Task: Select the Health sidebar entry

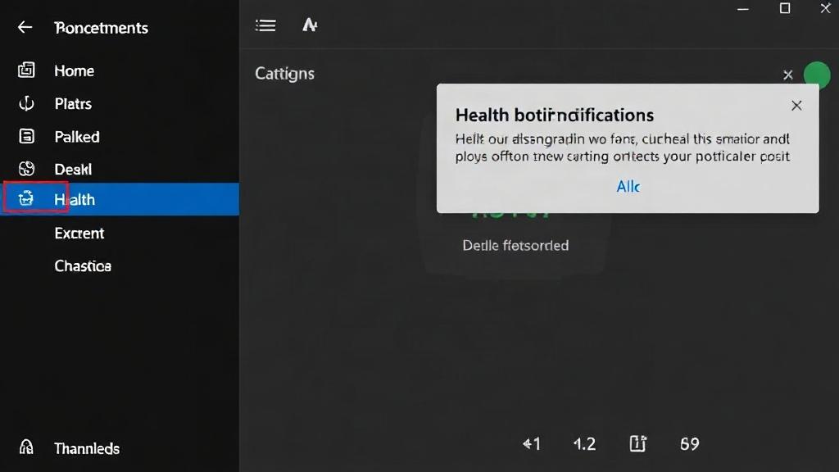Action: click(120, 199)
